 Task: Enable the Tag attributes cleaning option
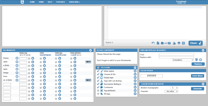[x=98, y=90]
